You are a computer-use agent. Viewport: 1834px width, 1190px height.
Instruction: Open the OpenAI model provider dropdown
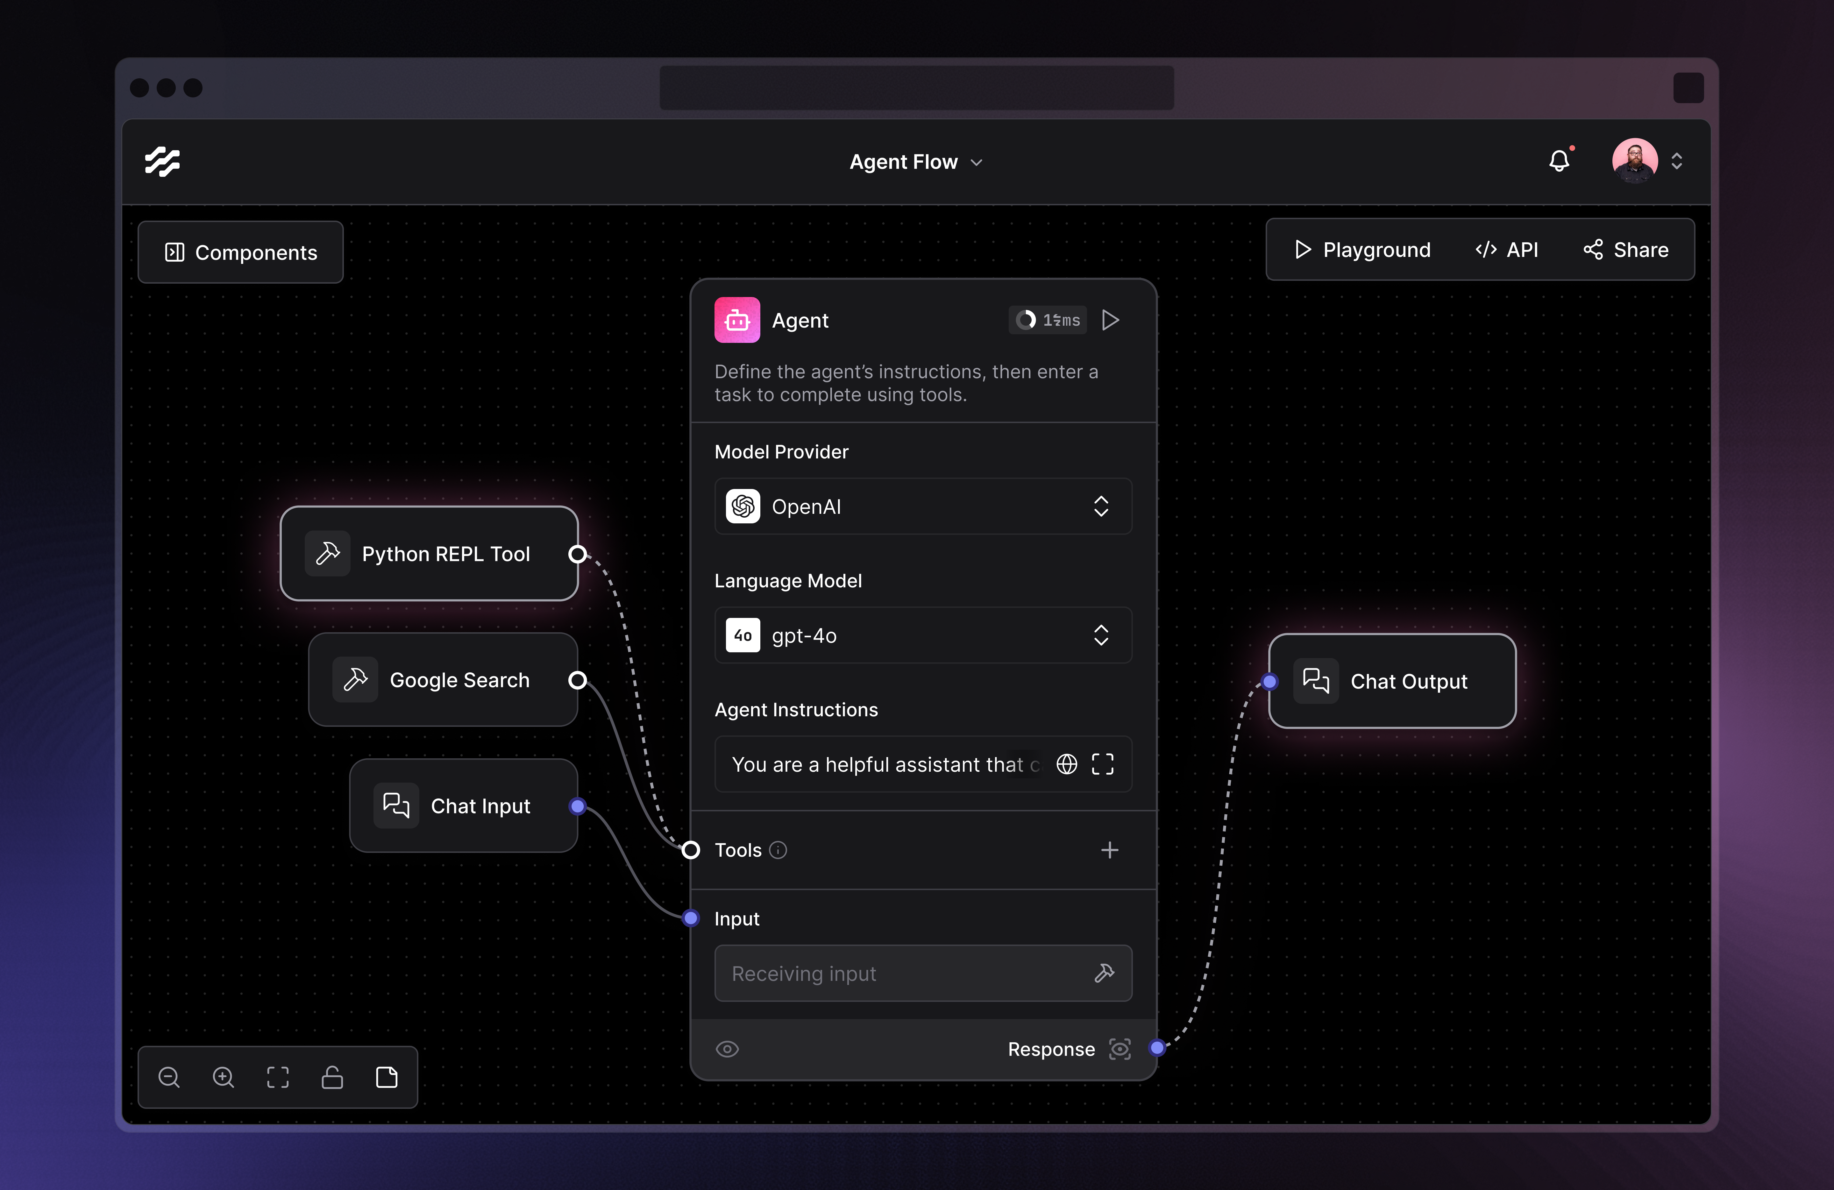(x=923, y=506)
